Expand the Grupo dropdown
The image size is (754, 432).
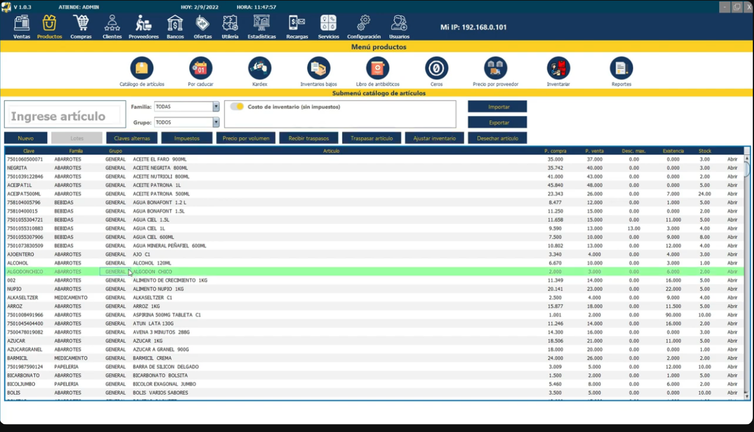pos(215,123)
